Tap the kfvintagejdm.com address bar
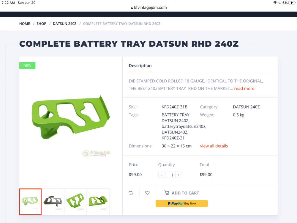Screen dimensions: 297x223 (148, 8)
